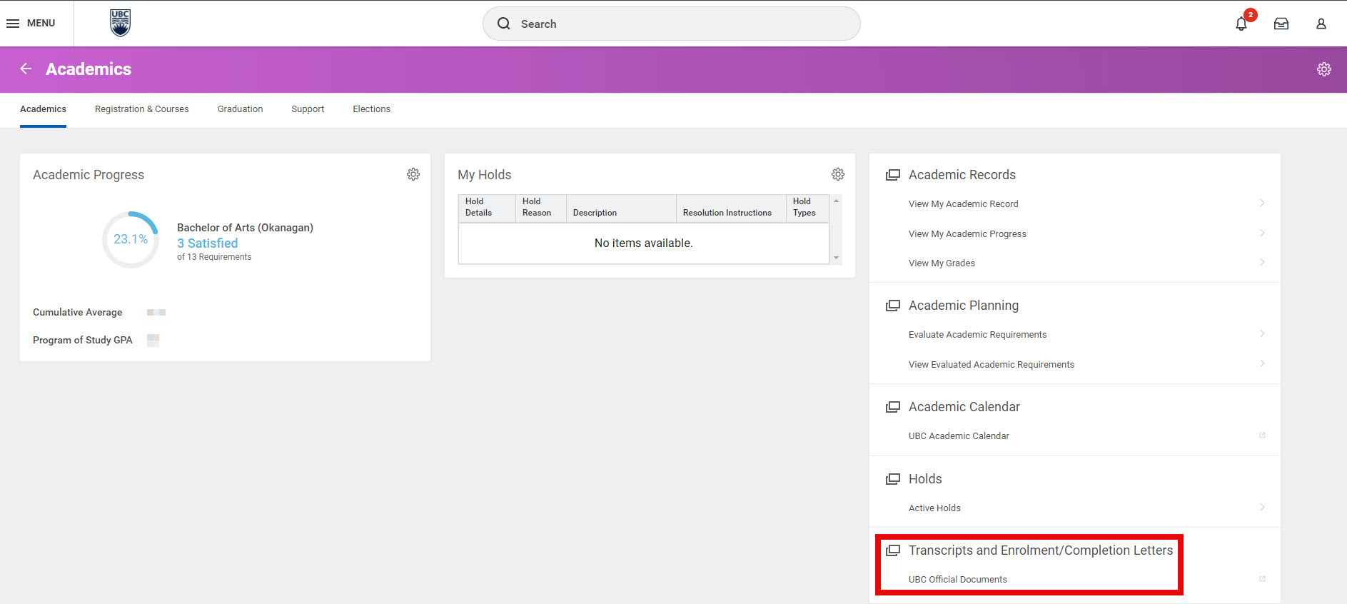Click the Academic Planning section icon
1347x604 pixels.
click(893, 306)
